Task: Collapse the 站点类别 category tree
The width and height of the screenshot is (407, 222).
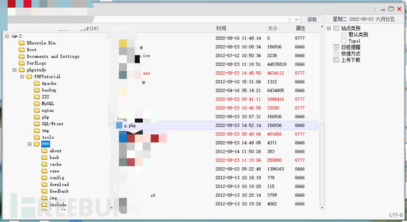Action: (329, 28)
